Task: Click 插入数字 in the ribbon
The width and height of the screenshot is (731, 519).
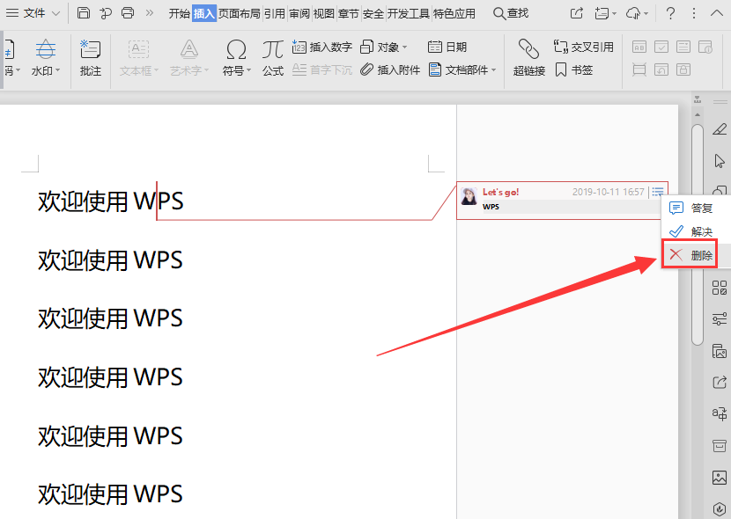Action: [321, 47]
